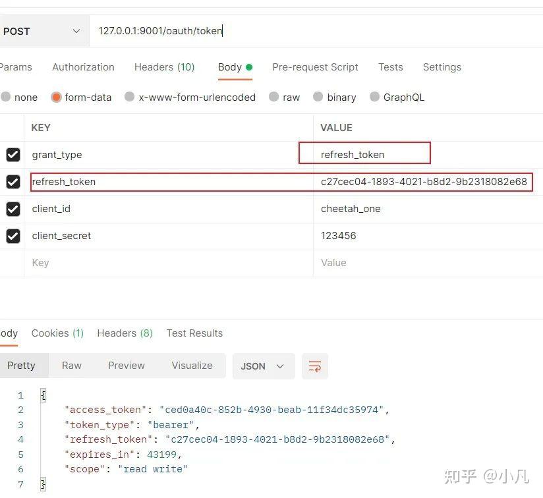Image resolution: width=543 pixels, height=498 pixels.
Task: View the Test Results tab
Action: pyautogui.click(x=194, y=333)
